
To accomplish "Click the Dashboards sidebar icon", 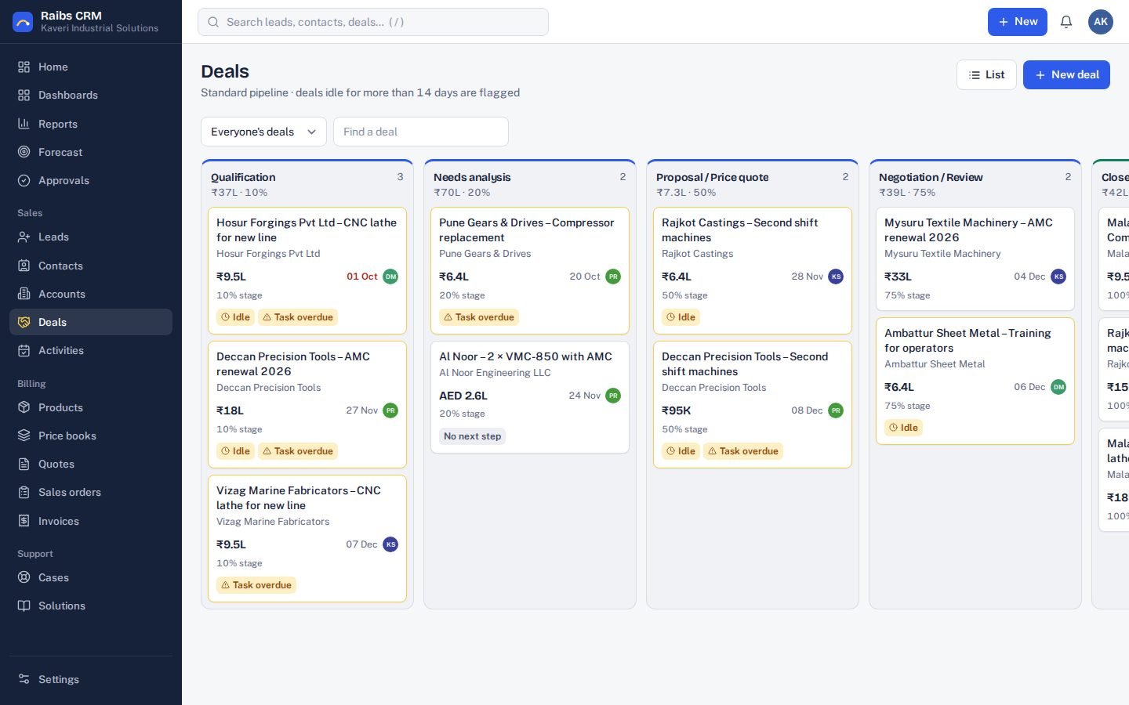I will coord(24,96).
